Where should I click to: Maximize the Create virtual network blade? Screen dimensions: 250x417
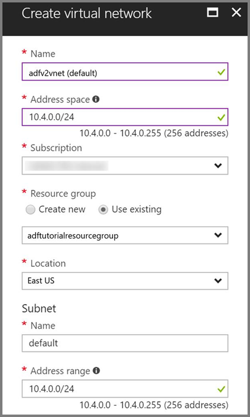213,12
